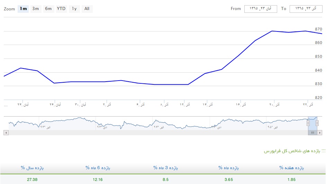Click the navigator right scroll arrow
This screenshot has width=327, height=184.
[x=320, y=133]
